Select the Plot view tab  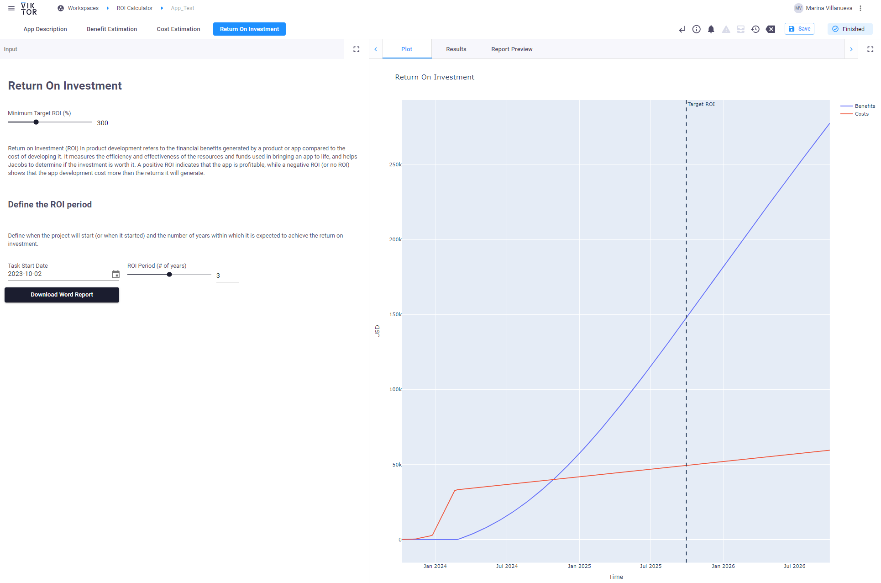pyautogui.click(x=407, y=49)
